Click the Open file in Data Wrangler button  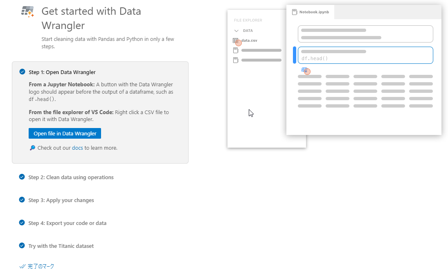pos(65,133)
